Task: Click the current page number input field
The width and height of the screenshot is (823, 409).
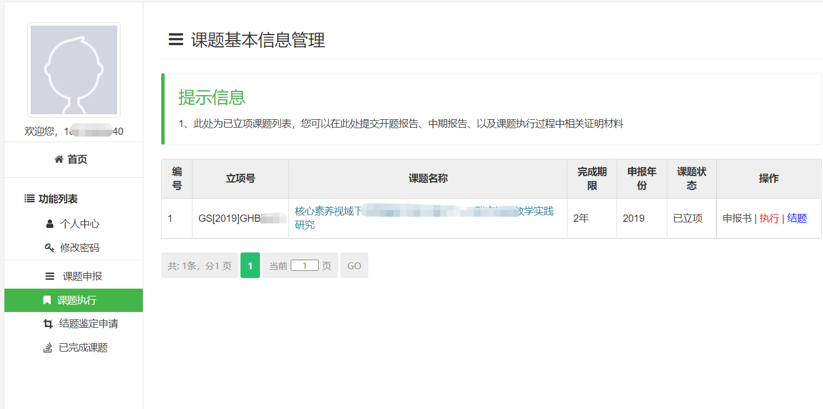Action: point(304,266)
